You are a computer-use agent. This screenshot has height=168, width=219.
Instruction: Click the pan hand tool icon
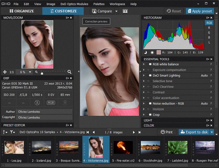click(x=5, y=72)
